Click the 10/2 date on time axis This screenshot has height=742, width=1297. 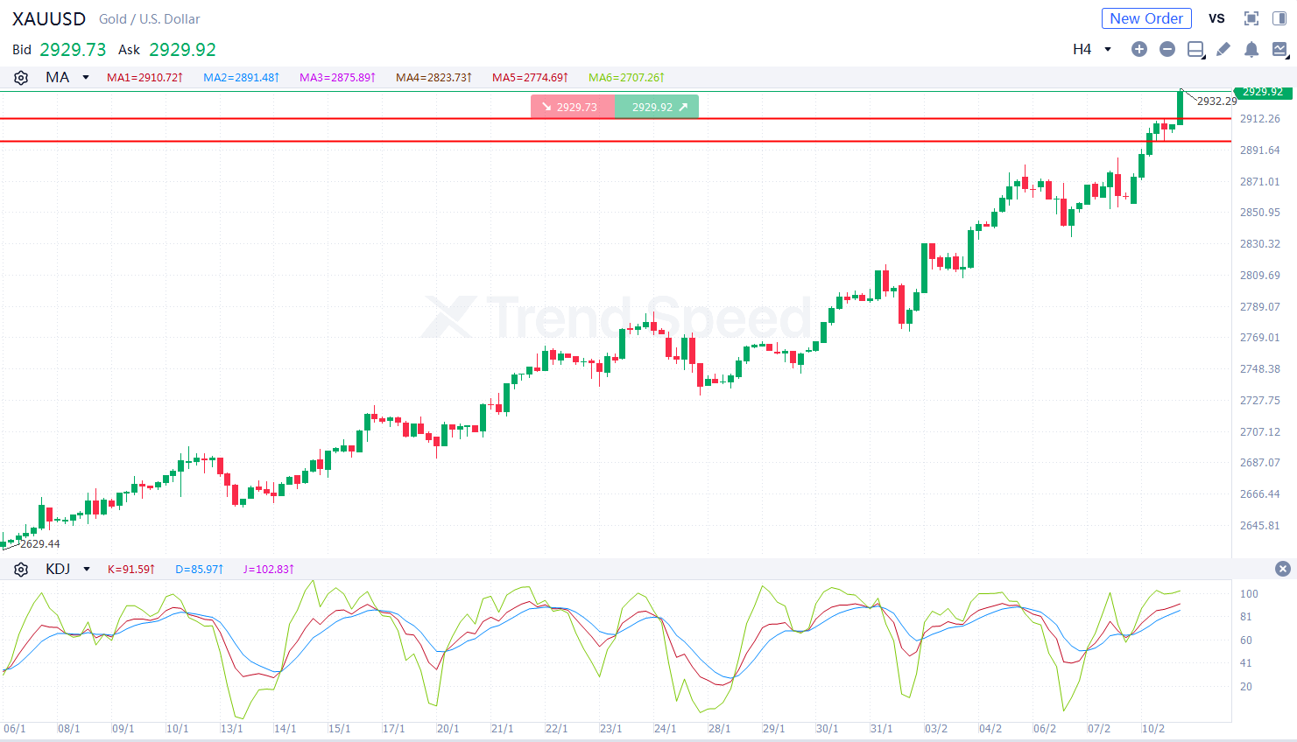pos(1153,729)
